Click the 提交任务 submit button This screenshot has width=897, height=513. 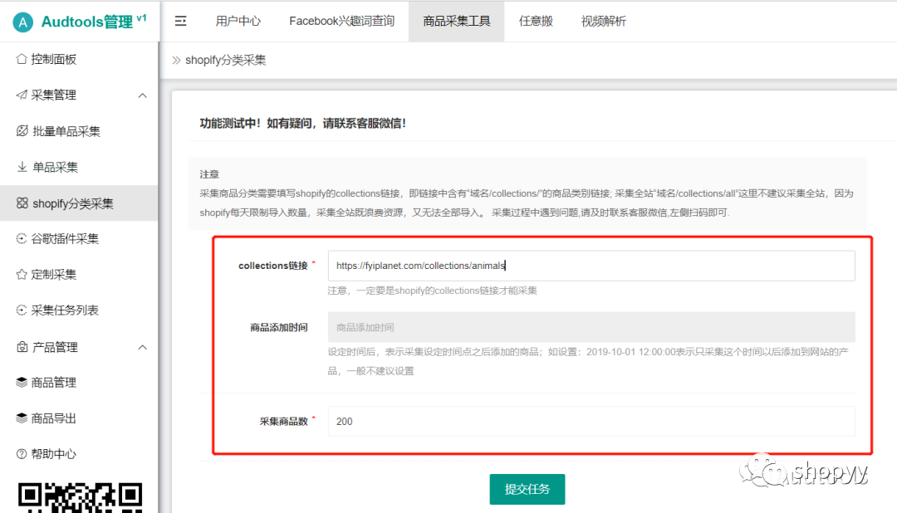pyautogui.click(x=527, y=489)
